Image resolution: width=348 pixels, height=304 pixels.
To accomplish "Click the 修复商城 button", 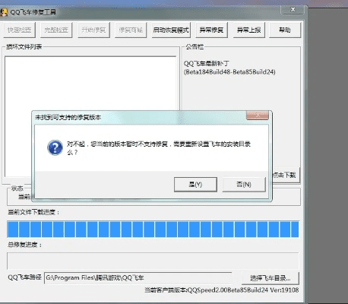I will [131, 30].
